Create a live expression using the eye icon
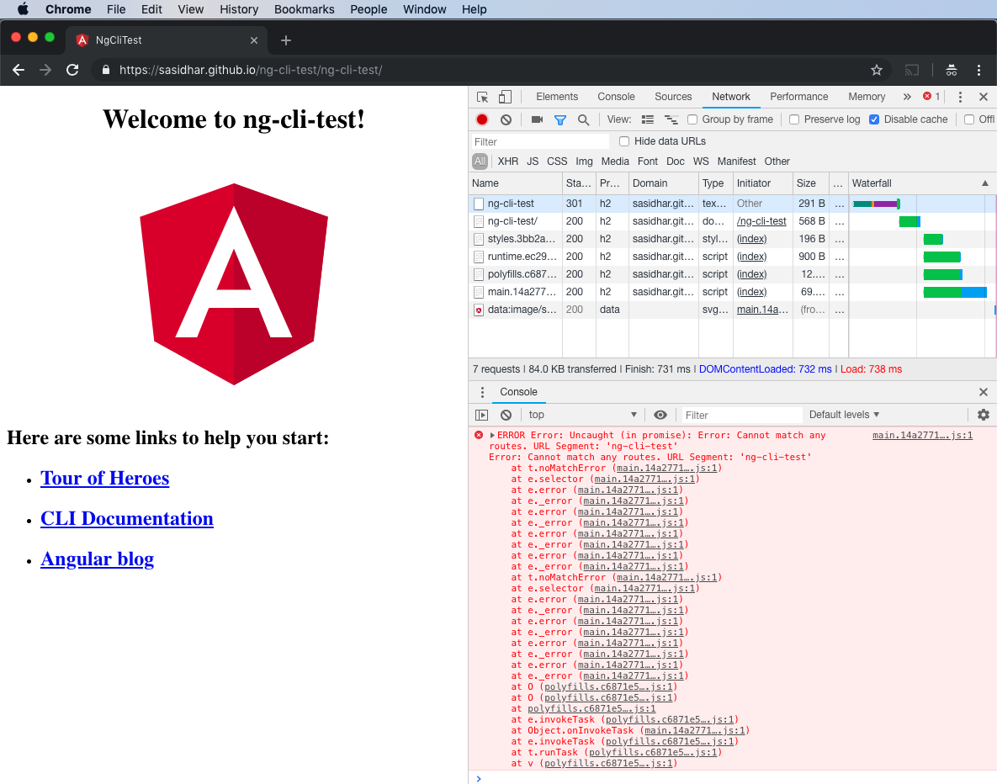The height and width of the screenshot is (784, 997). [x=660, y=416]
